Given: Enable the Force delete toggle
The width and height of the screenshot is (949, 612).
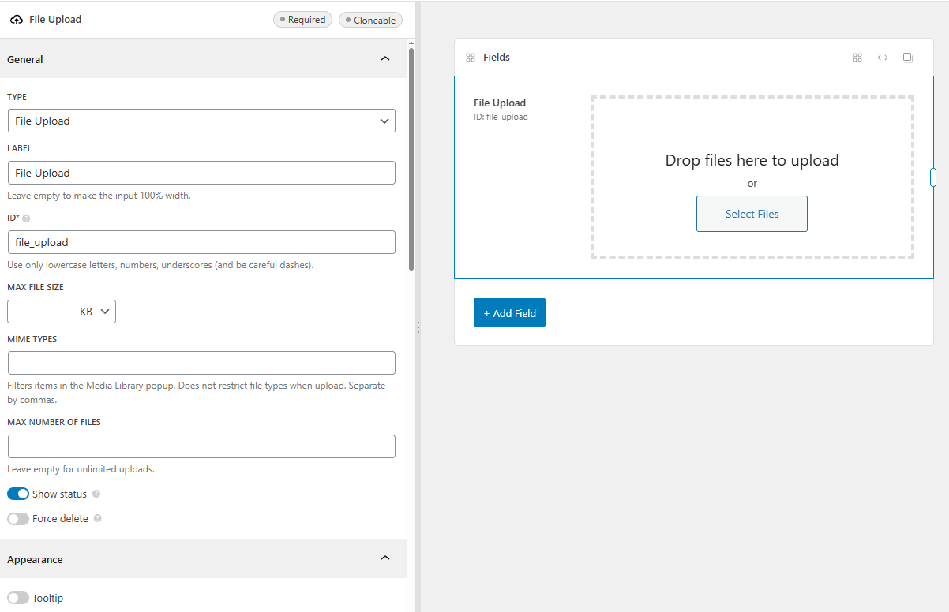Looking at the screenshot, I should 17,518.
